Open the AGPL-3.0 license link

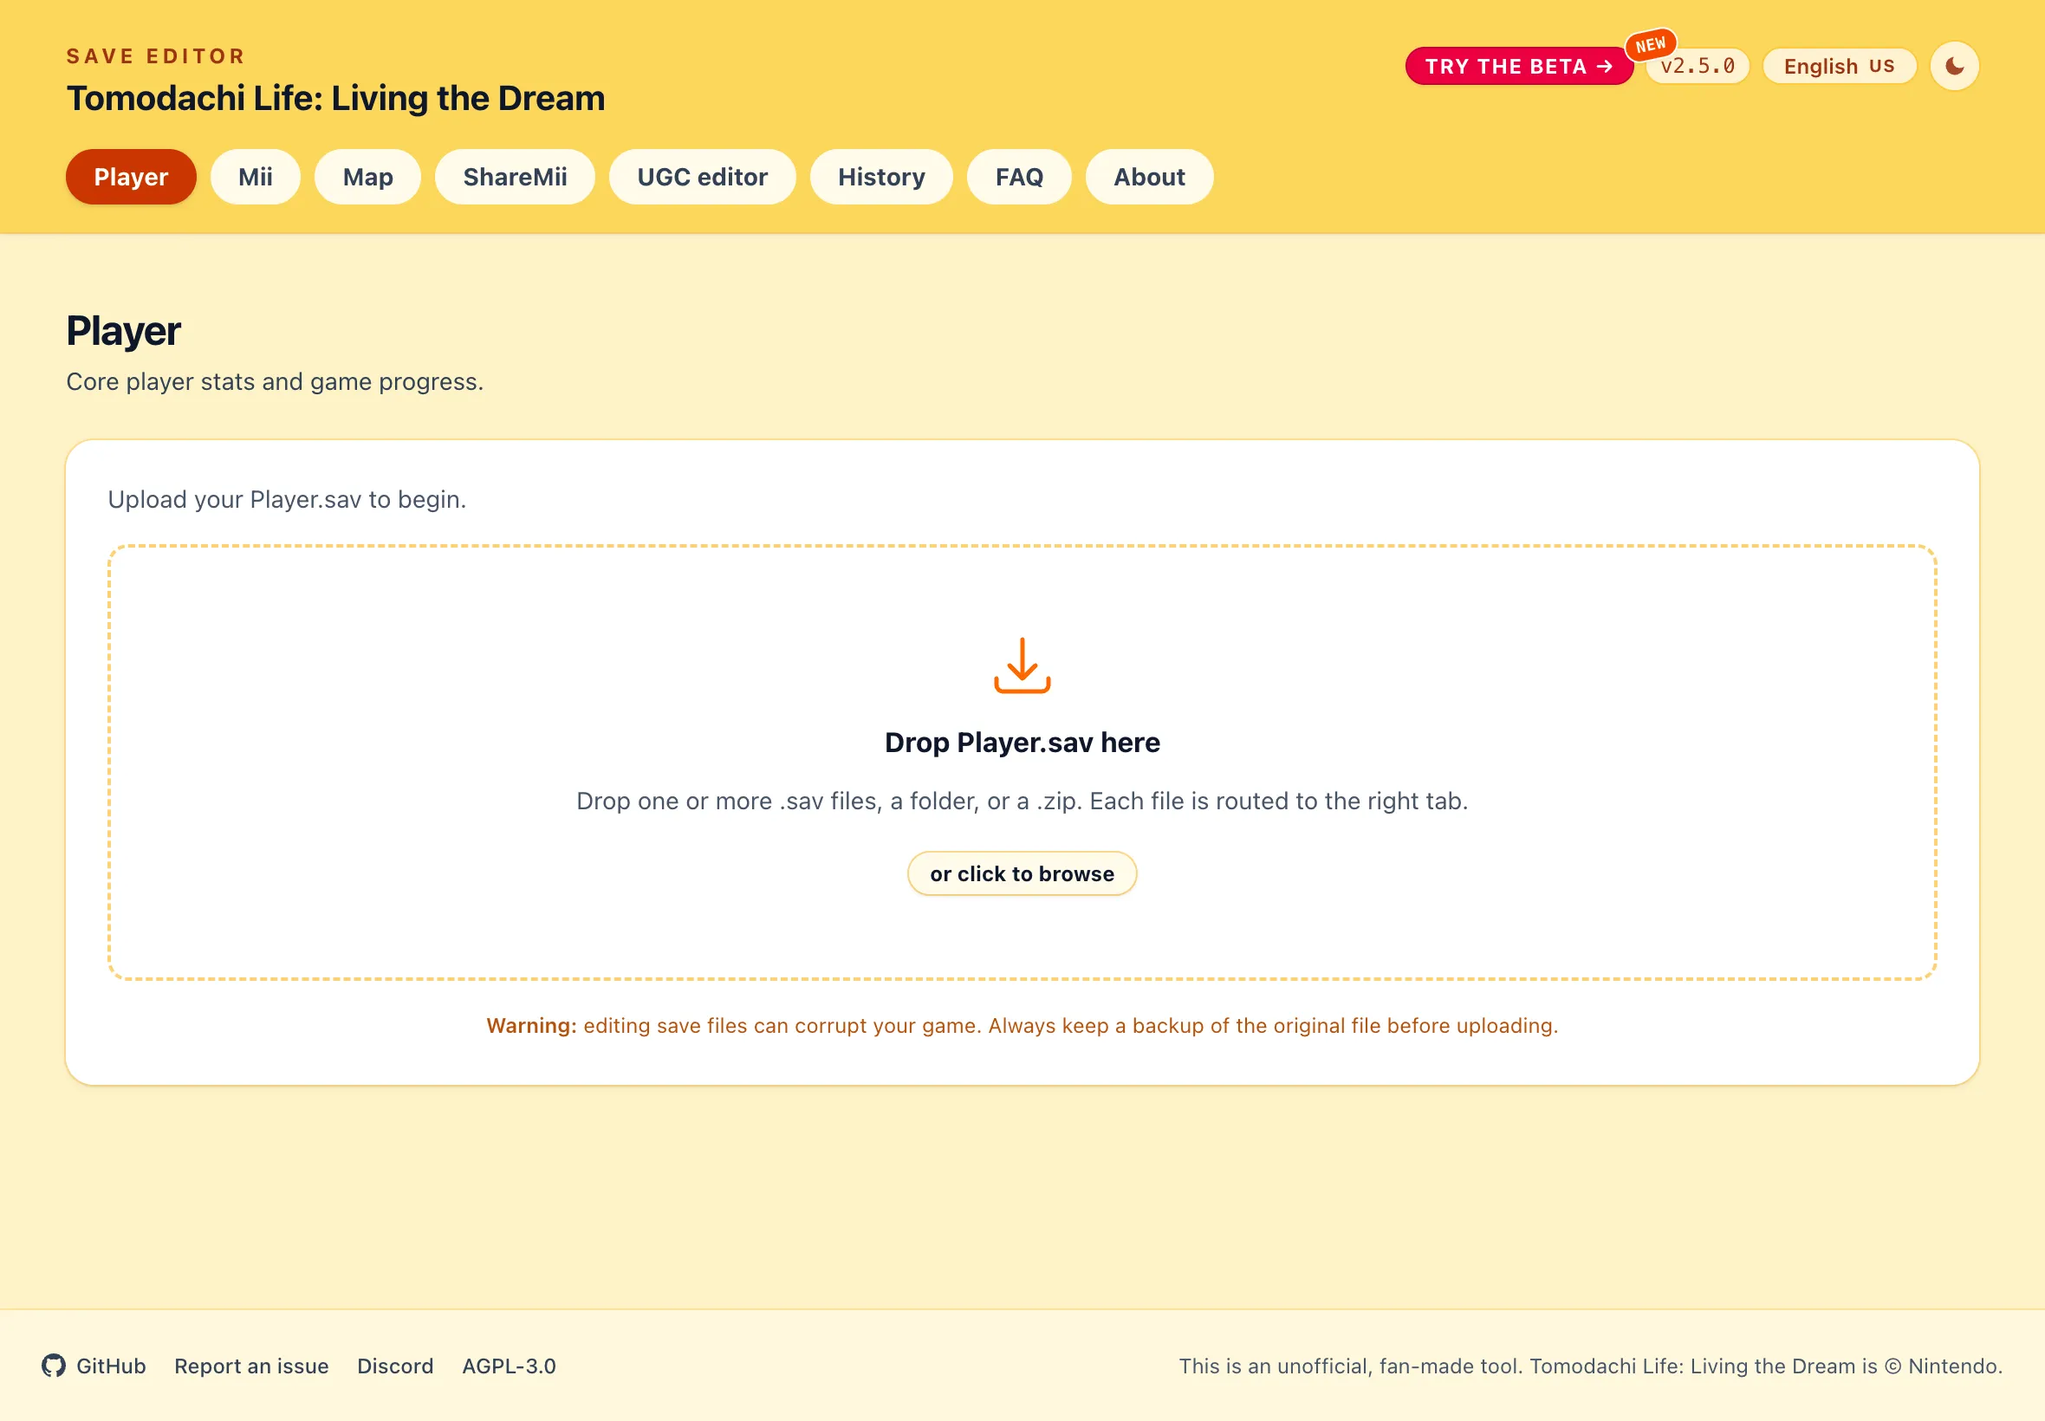510,1366
